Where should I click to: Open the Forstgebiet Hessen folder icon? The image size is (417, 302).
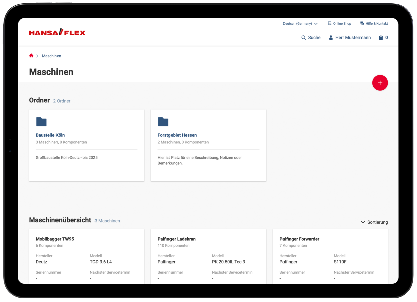pos(163,122)
